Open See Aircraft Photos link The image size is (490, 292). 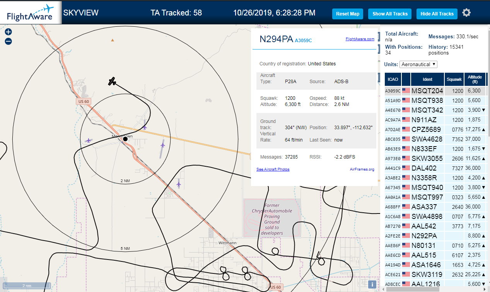(273, 169)
